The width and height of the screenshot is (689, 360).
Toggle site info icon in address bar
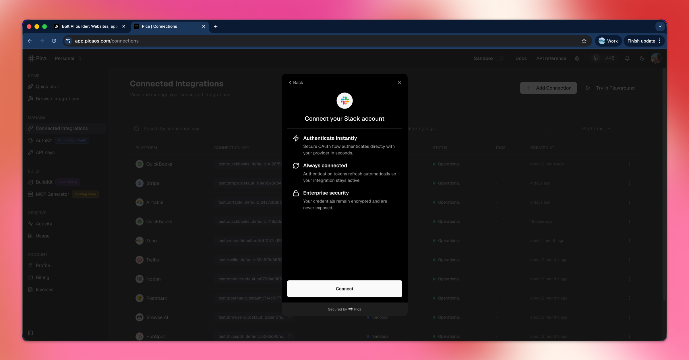click(68, 41)
